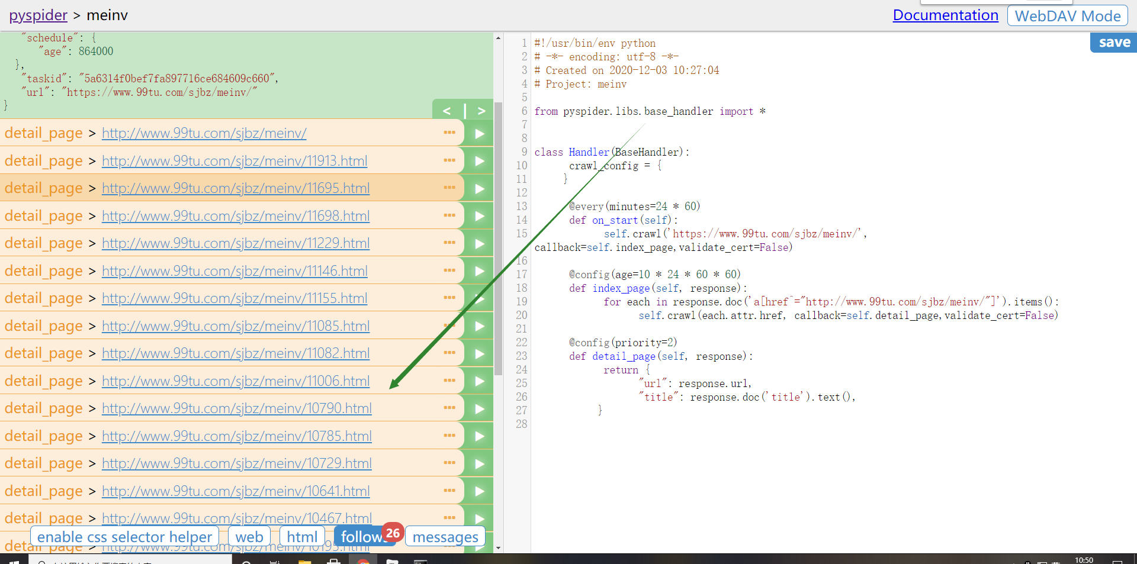Go to previous task with the < arrow
1137x564 pixels.
[x=447, y=111]
